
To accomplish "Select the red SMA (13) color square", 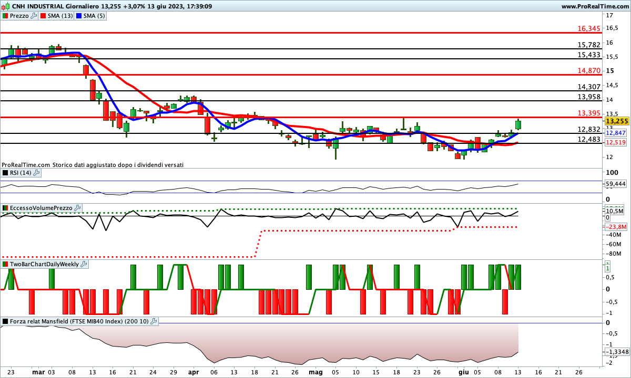I will click(43, 16).
